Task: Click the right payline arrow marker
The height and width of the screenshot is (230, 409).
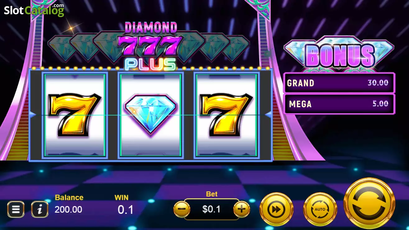Action: 269,115
